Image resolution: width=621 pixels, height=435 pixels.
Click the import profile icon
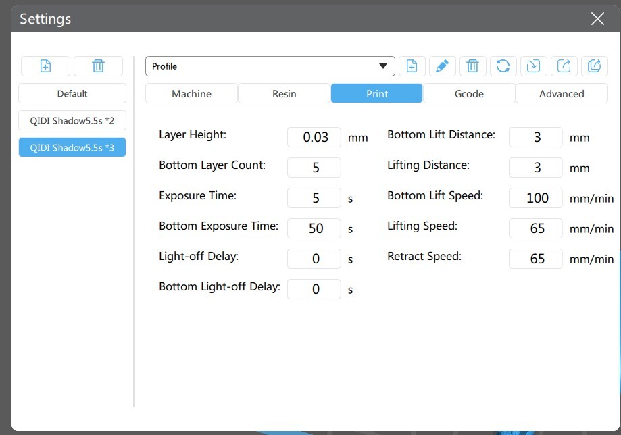pyautogui.click(x=533, y=66)
